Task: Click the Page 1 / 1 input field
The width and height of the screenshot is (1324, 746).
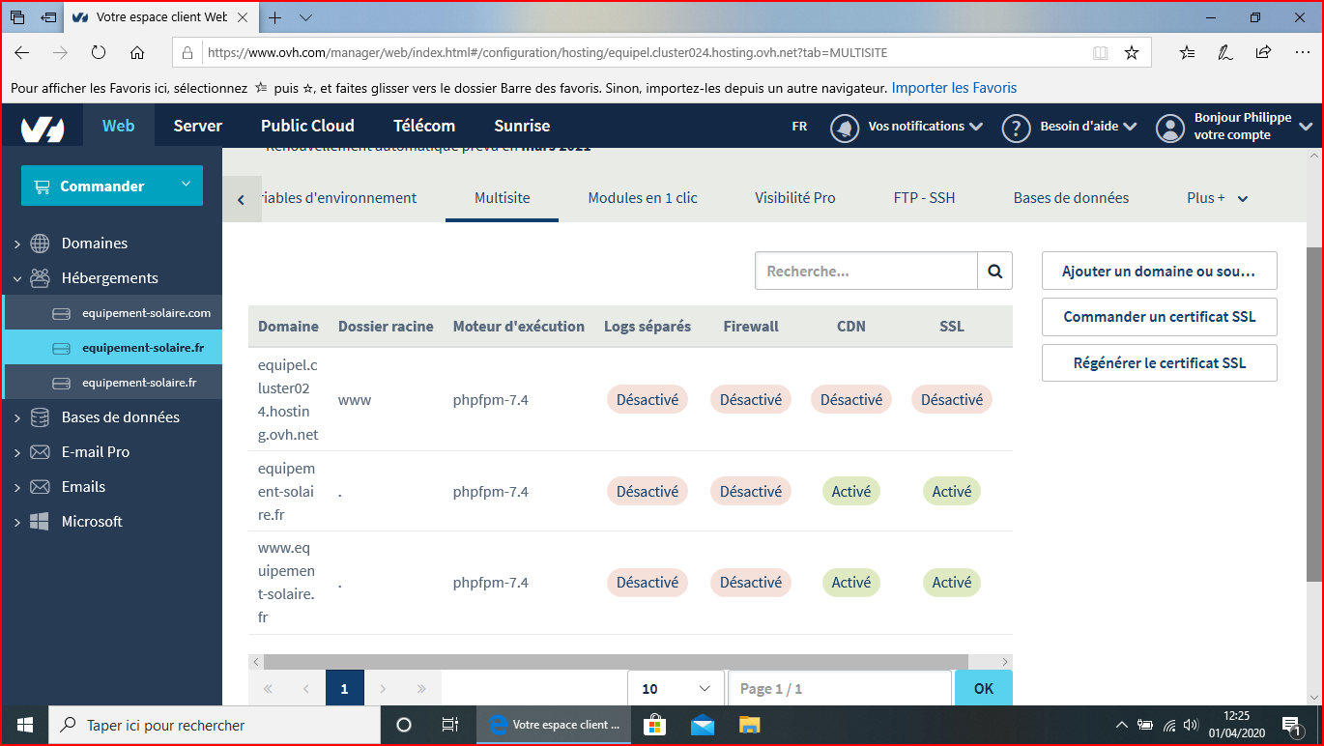Action: point(839,689)
